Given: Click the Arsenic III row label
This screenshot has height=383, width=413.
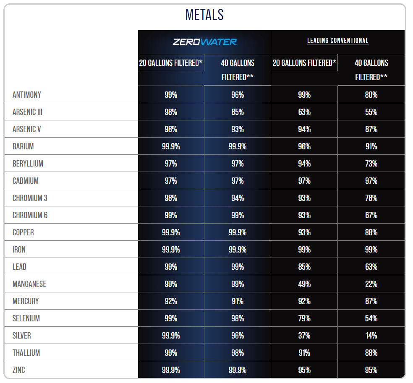Looking at the screenshot, I should click(27, 112).
